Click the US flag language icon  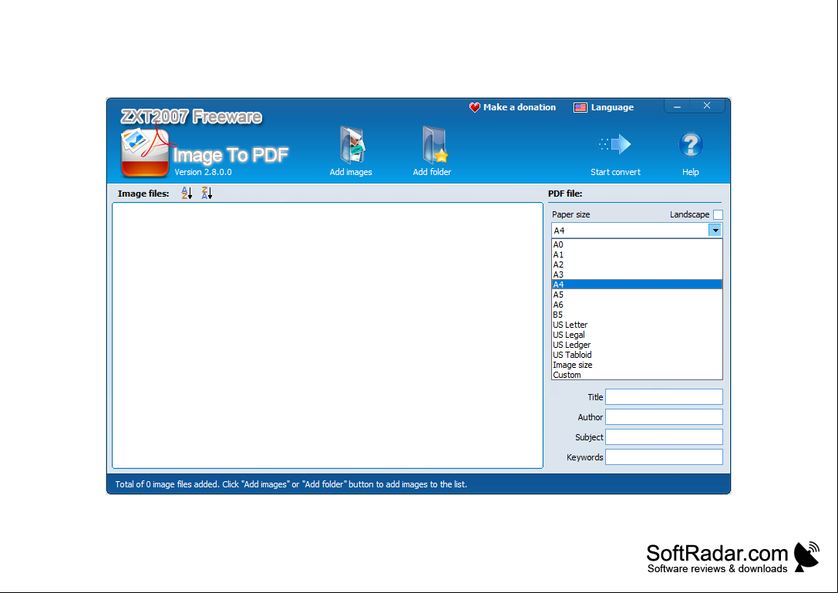coord(581,107)
